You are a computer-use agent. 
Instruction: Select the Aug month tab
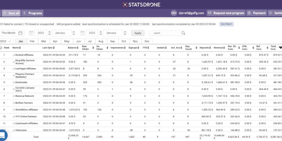101,41
